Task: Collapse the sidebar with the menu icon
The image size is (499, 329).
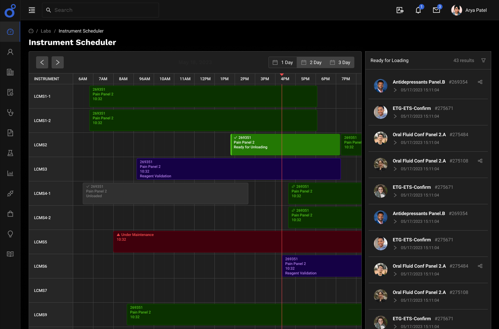Action: (x=32, y=10)
